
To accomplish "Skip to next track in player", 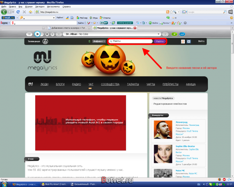I will [x=165, y=34].
